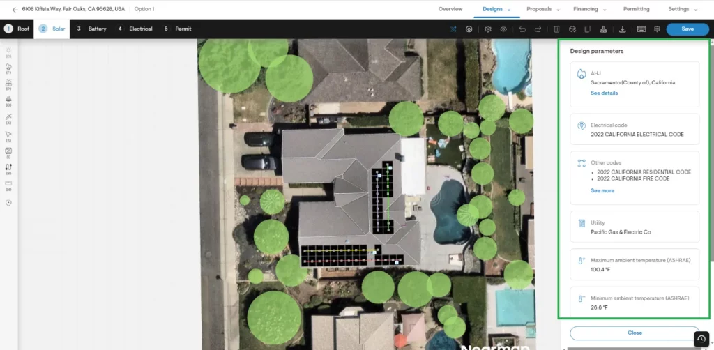This screenshot has width=714, height=350.
Task: Click the blue Save button
Action: click(x=688, y=29)
